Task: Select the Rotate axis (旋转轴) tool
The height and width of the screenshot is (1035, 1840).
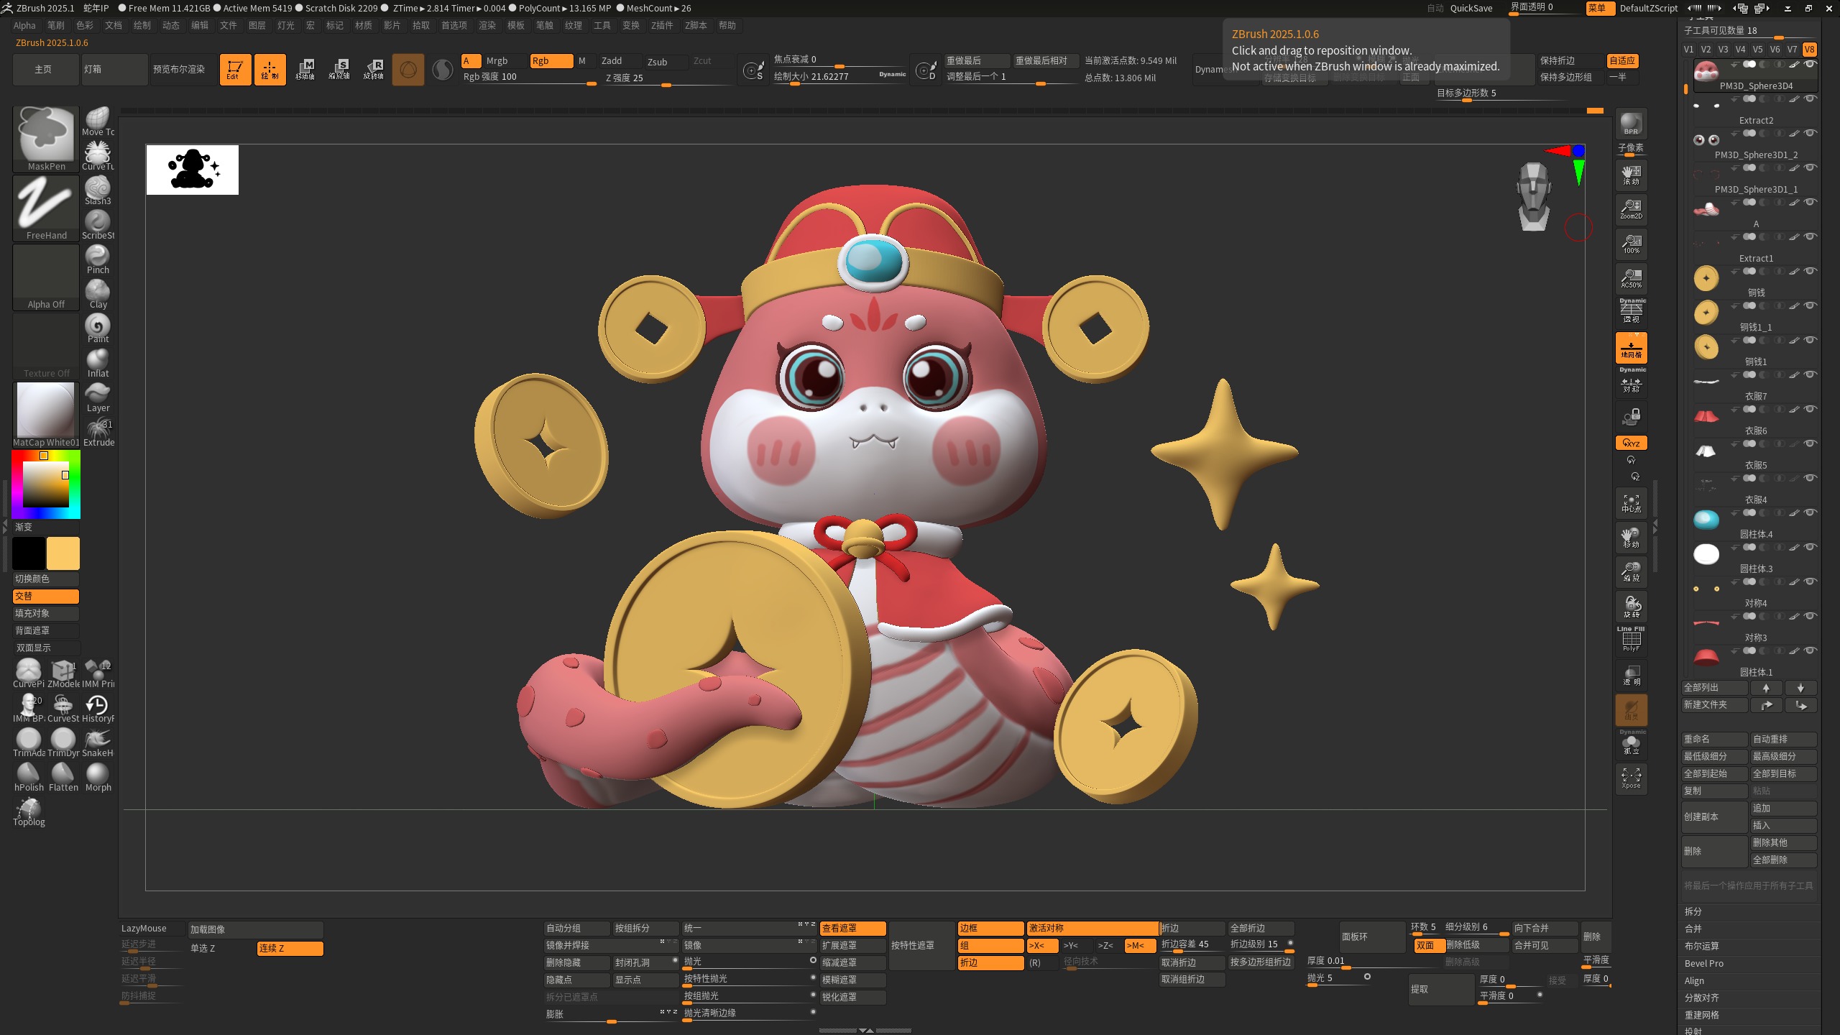Action: coord(374,70)
